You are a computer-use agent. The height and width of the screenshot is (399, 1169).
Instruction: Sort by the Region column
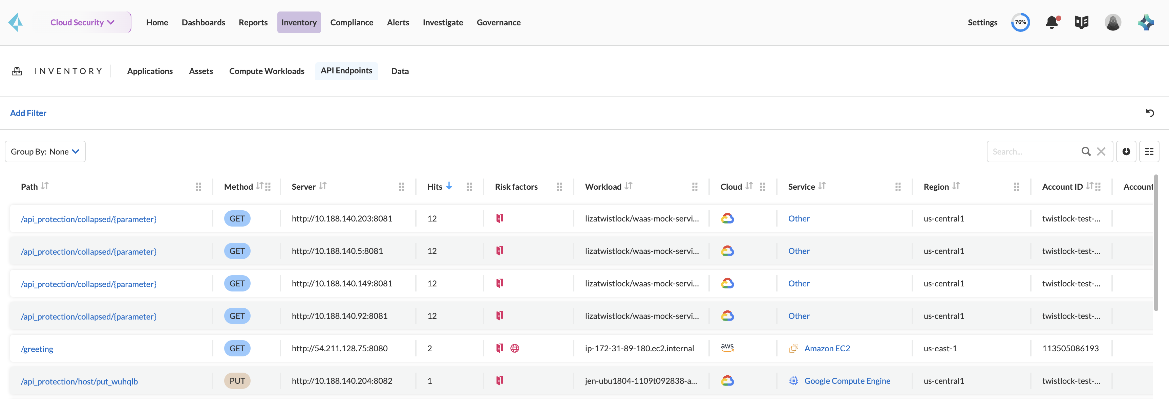(956, 186)
